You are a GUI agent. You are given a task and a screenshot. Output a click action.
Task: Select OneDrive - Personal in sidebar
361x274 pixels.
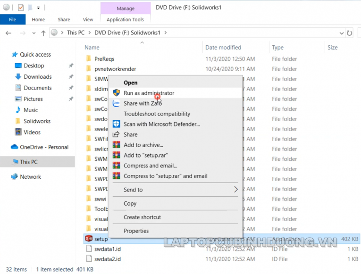(x=44, y=147)
